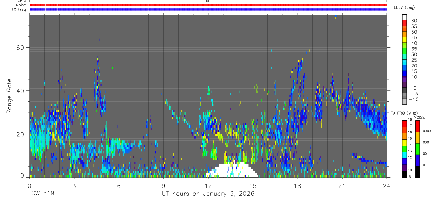Click Range Gate axis tick label 60
Viewport: 435px width, 201px height.
[x=20, y=48]
